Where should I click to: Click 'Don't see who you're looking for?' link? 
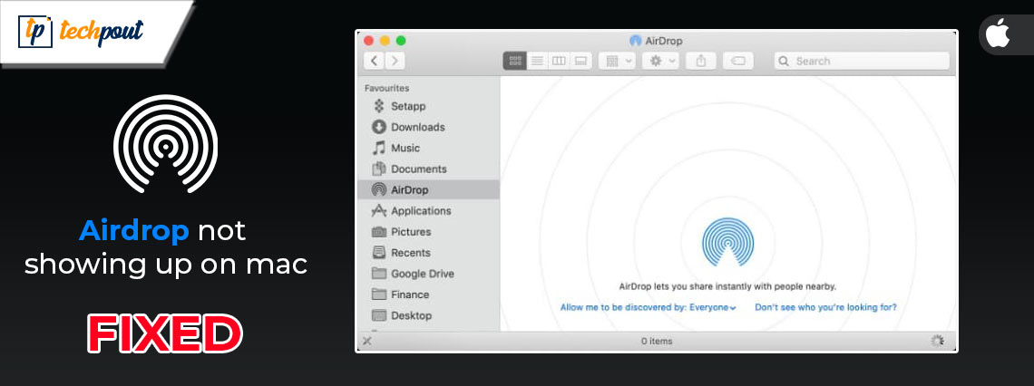[x=825, y=307]
